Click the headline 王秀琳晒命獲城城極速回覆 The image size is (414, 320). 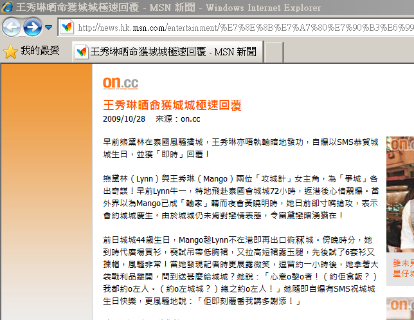point(172,105)
